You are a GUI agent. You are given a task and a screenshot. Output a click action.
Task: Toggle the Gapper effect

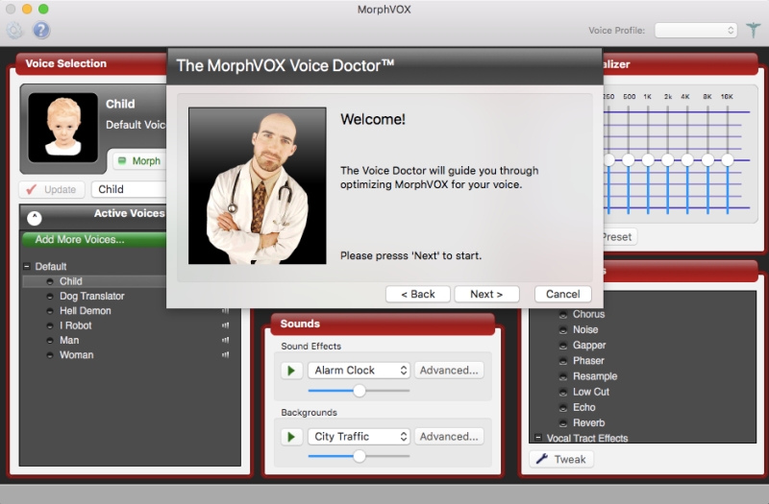(563, 346)
